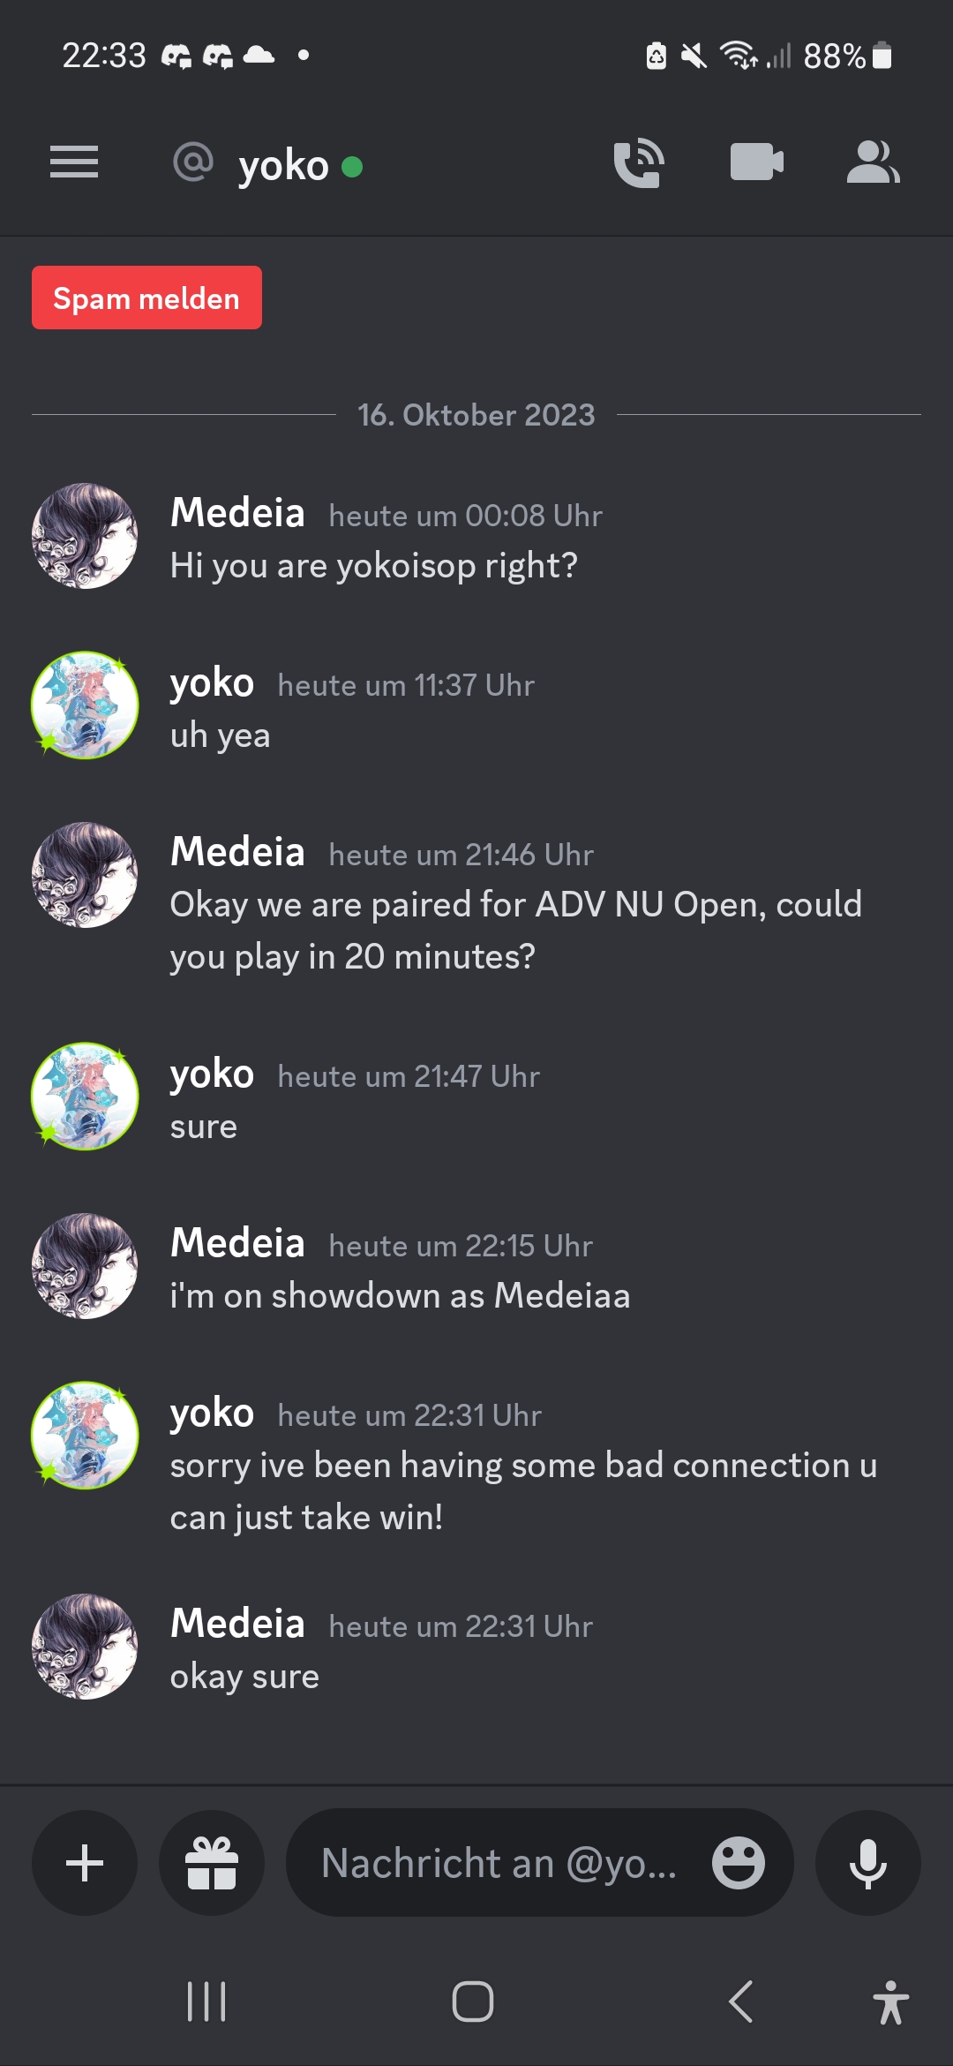
Task: Tap the plus attachment button
Action: (85, 1863)
